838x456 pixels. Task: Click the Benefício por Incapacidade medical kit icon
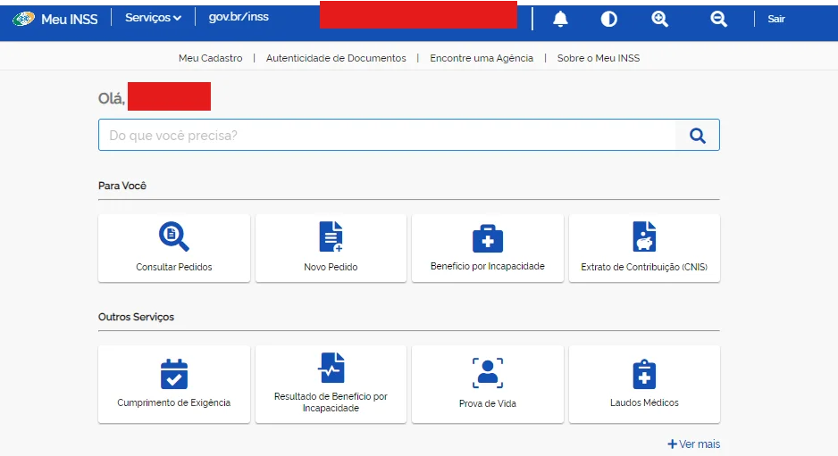[488, 238]
